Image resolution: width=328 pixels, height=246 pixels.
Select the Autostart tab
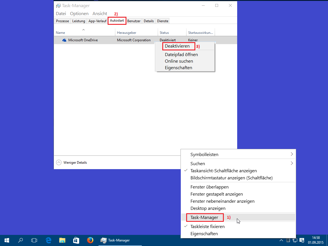click(117, 21)
